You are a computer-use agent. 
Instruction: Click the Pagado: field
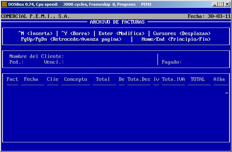coord(172,62)
